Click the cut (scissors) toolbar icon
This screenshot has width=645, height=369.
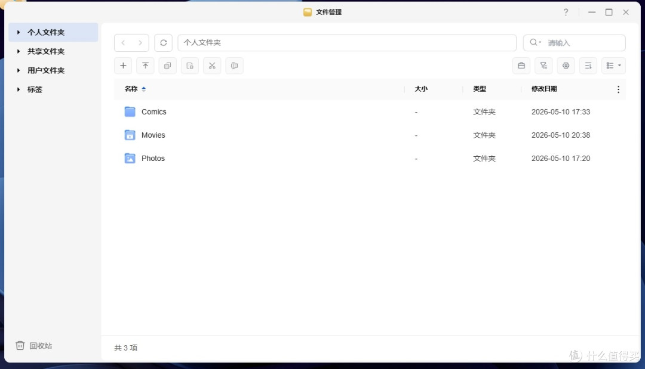[x=212, y=66]
